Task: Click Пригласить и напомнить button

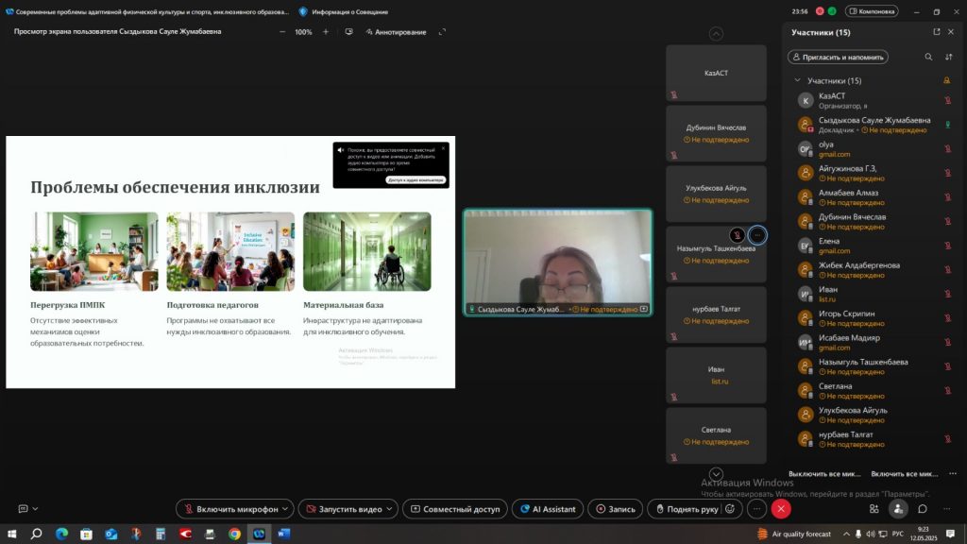Action: 838,57
